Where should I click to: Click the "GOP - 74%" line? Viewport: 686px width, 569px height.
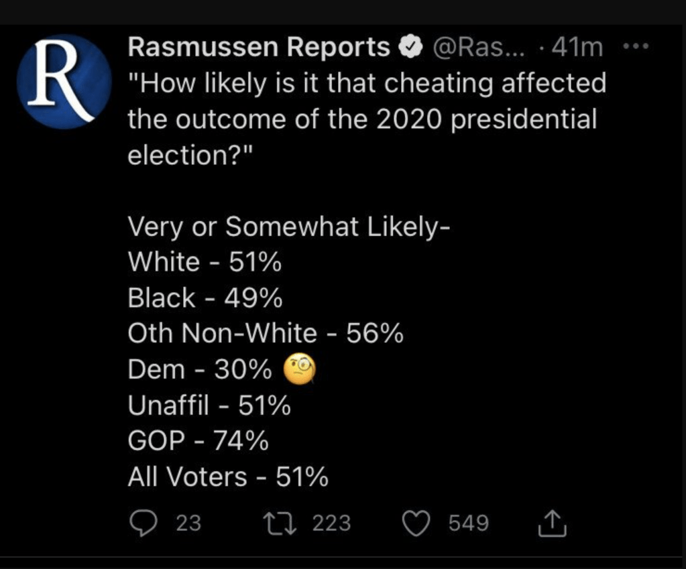(198, 441)
